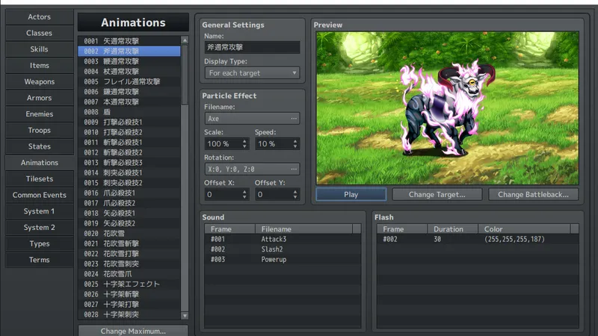Go to the Common Events tab
Image resolution: width=598 pixels, height=336 pixels.
click(x=39, y=196)
